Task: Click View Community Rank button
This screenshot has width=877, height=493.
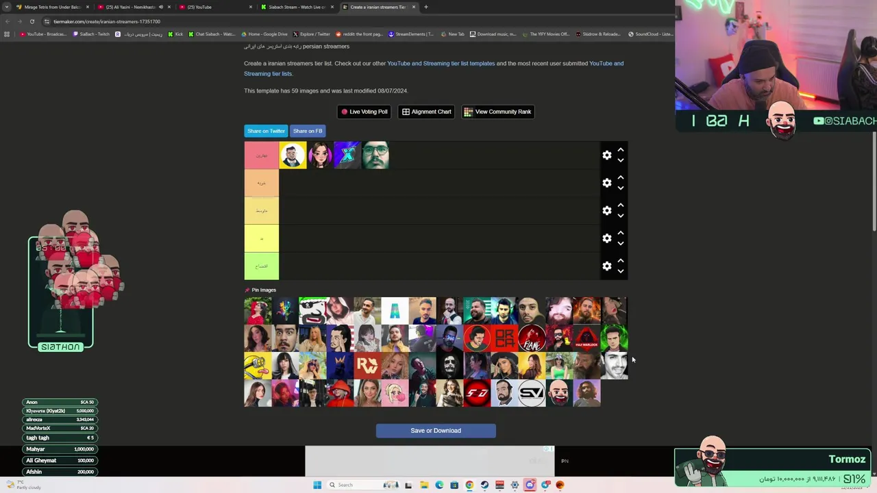Action: tap(498, 112)
